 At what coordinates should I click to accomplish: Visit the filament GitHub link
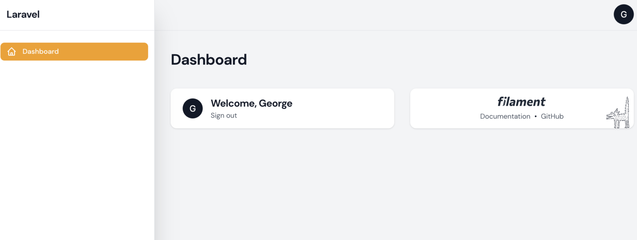click(552, 116)
